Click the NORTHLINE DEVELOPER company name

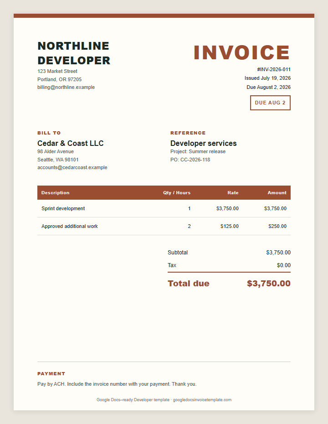click(x=74, y=53)
